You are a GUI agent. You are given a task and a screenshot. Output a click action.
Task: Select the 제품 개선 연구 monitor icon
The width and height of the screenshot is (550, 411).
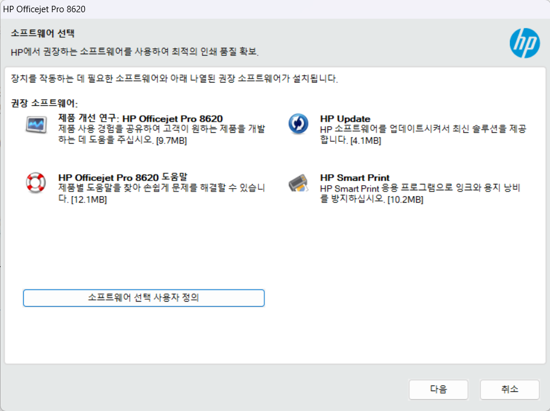(36, 124)
